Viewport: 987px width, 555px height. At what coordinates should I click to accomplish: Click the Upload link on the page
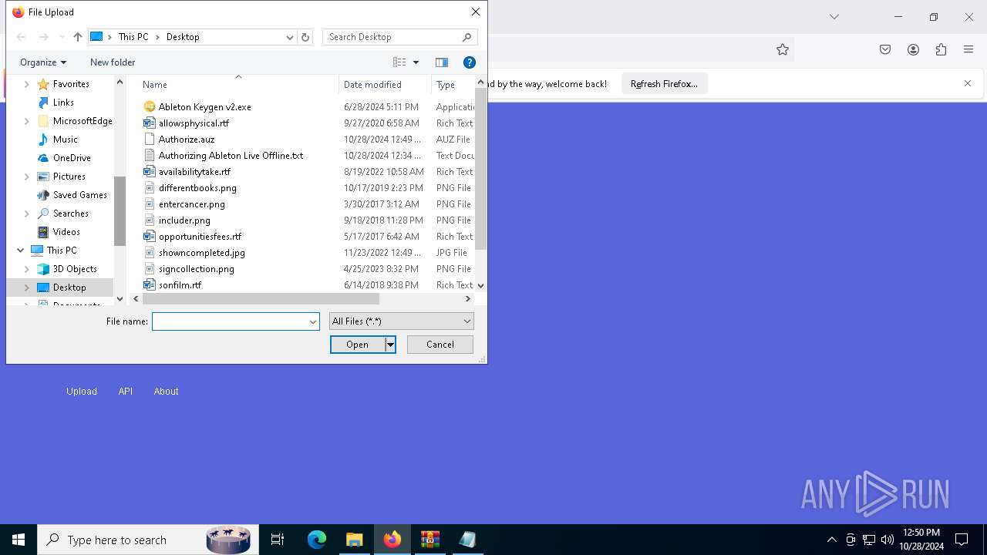82,392
